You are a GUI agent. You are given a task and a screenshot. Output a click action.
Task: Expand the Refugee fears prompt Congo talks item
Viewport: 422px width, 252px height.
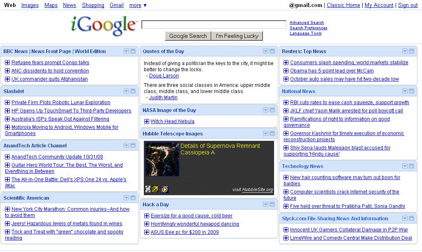(8, 62)
